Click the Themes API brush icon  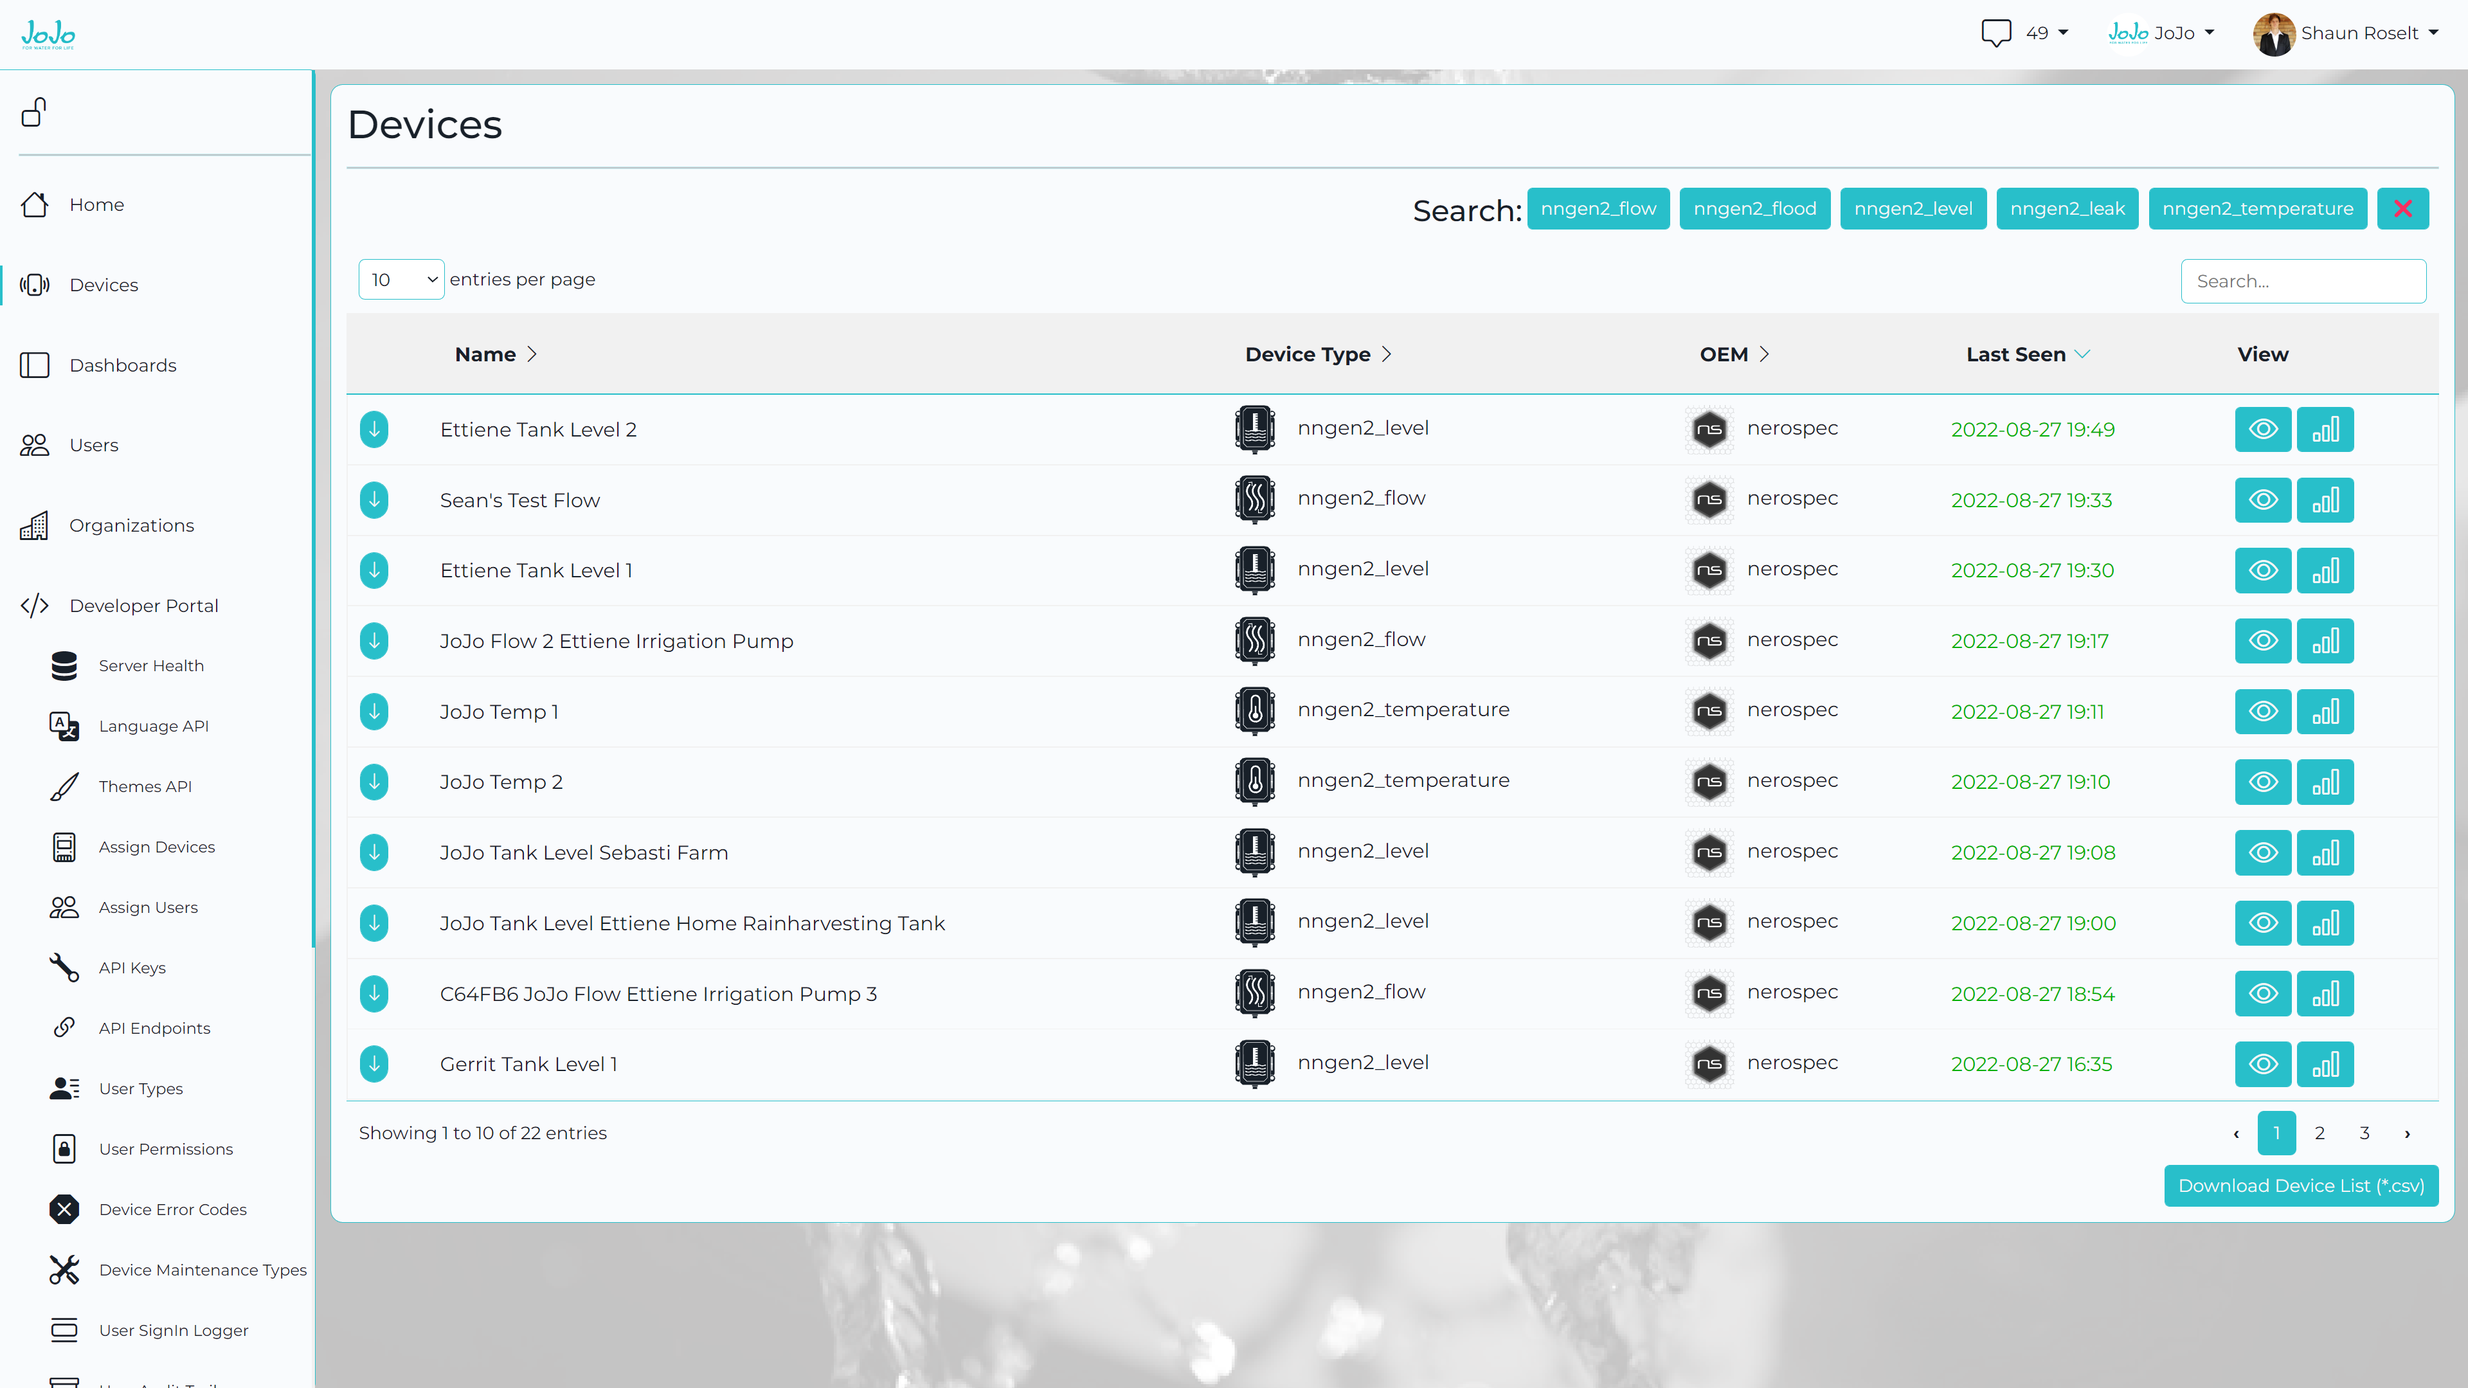pos(64,786)
